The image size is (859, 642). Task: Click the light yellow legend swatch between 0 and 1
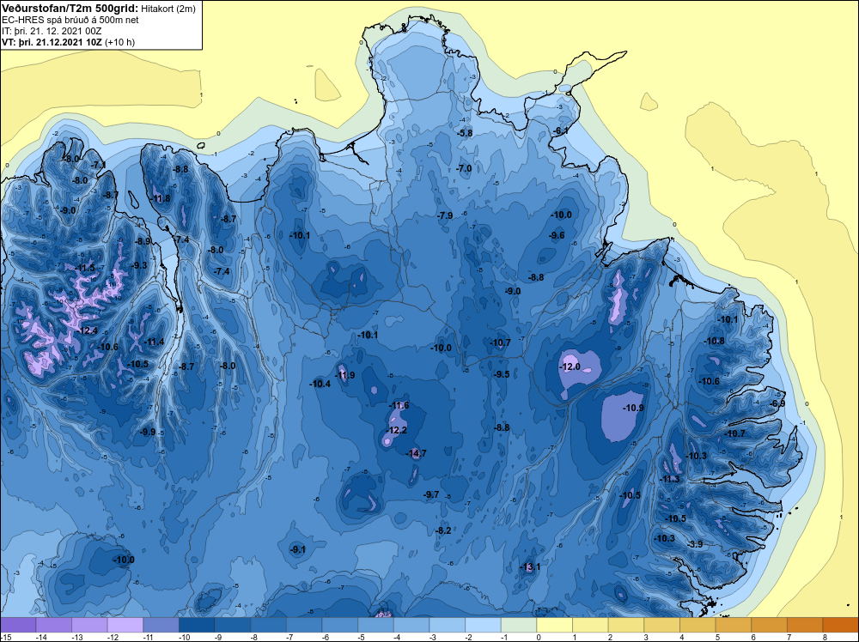point(554,625)
